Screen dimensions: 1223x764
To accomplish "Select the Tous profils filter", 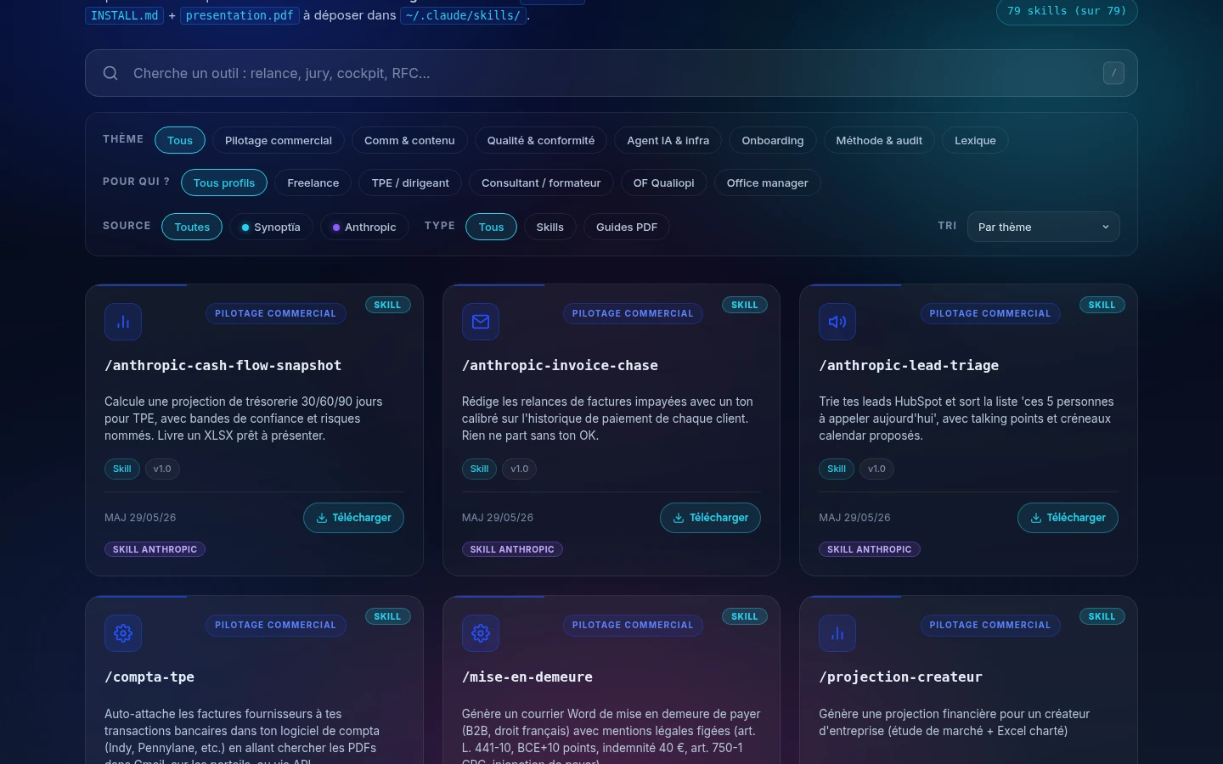I will 224,183.
